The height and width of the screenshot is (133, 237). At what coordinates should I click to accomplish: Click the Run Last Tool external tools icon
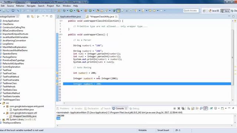78,11
